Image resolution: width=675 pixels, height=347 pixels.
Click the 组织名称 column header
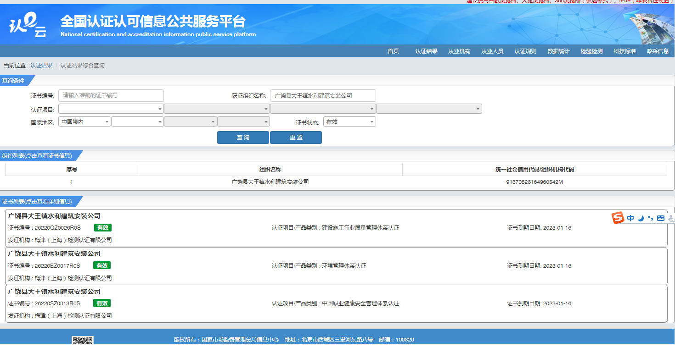point(270,170)
